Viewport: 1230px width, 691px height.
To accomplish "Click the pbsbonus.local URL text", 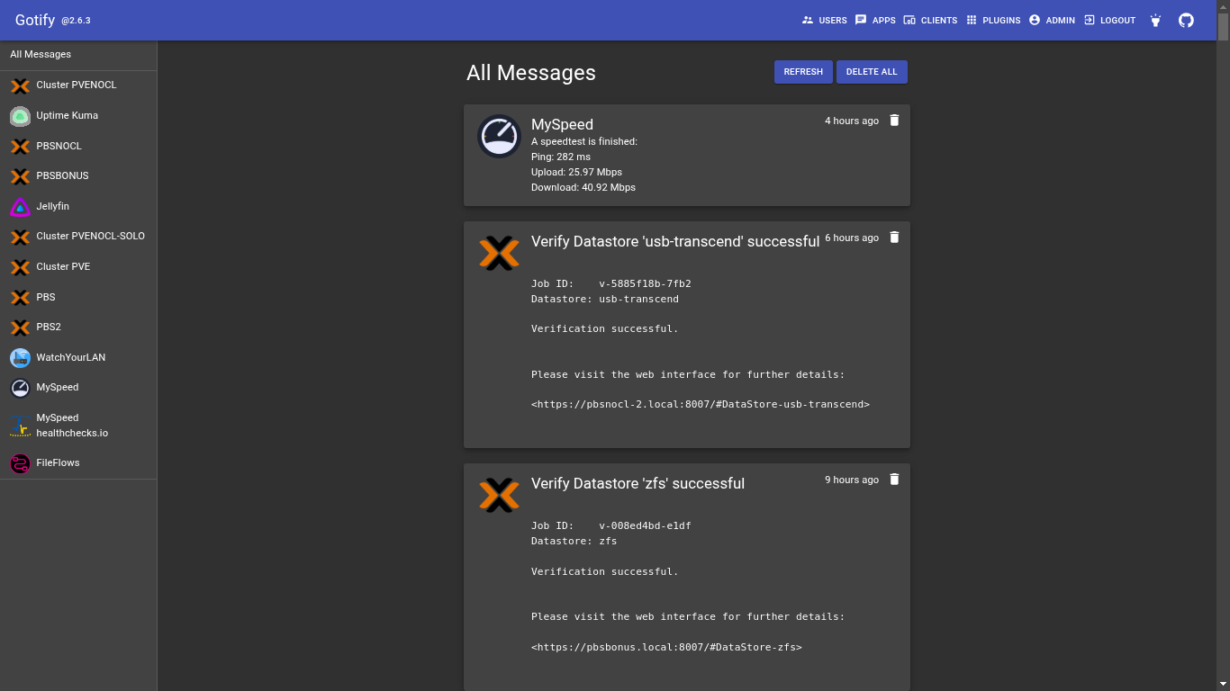I will (x=666, y=647).
